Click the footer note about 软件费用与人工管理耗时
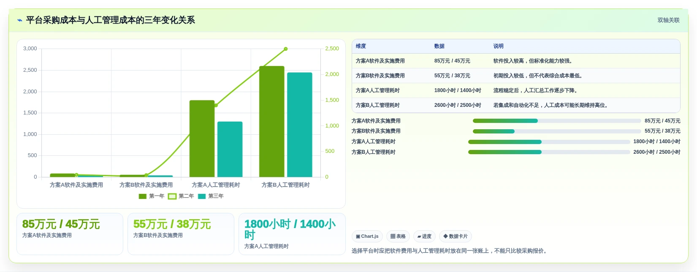 pos(450,251)
